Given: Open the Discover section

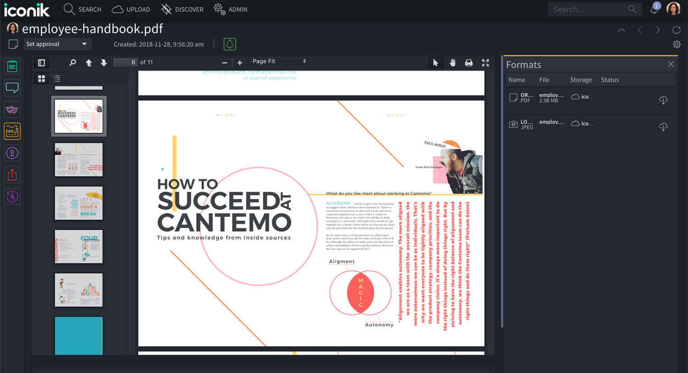Looking at the screenshot, I should [182, 9].
